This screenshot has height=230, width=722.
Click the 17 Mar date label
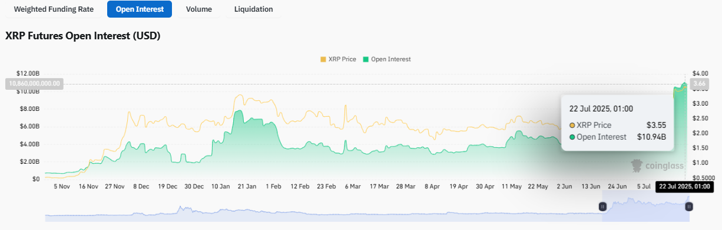click(379, 187)
